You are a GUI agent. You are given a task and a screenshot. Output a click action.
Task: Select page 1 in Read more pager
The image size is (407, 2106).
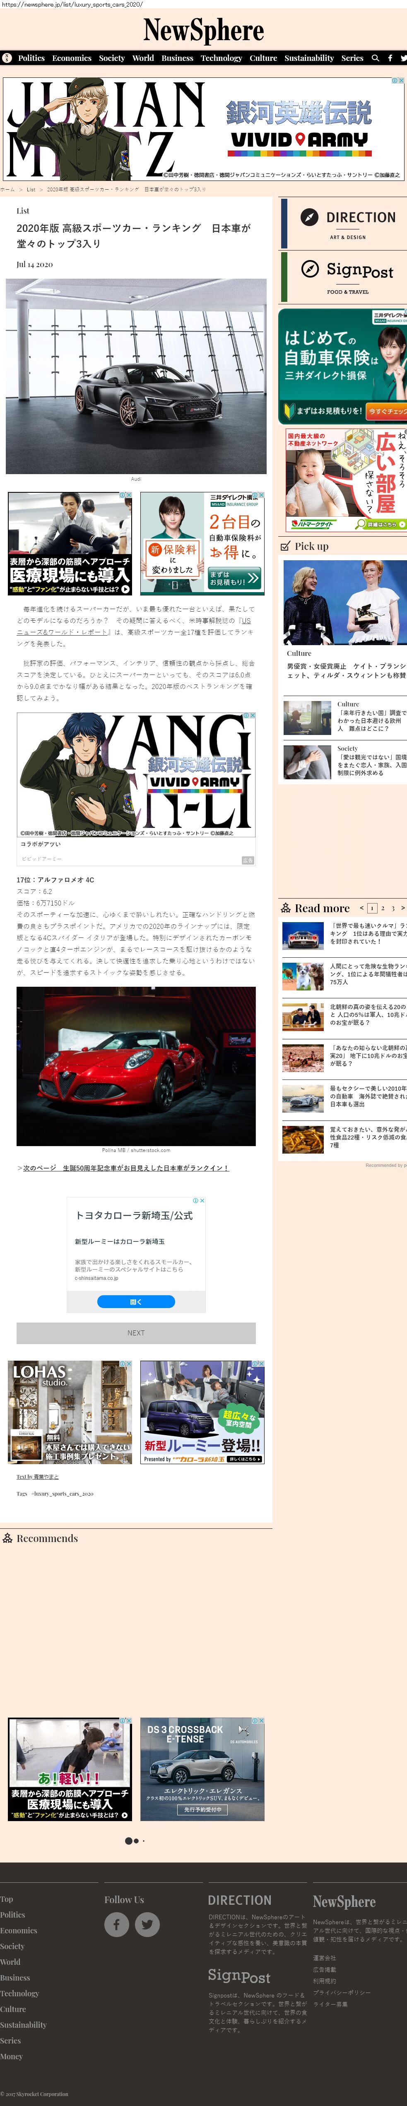tap(372, 908)
